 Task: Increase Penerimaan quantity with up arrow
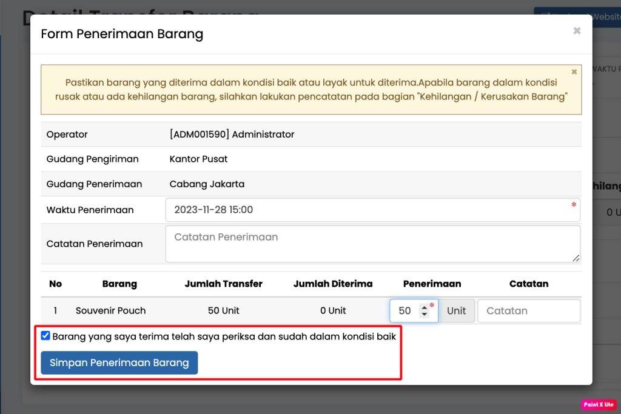(425, 307)
